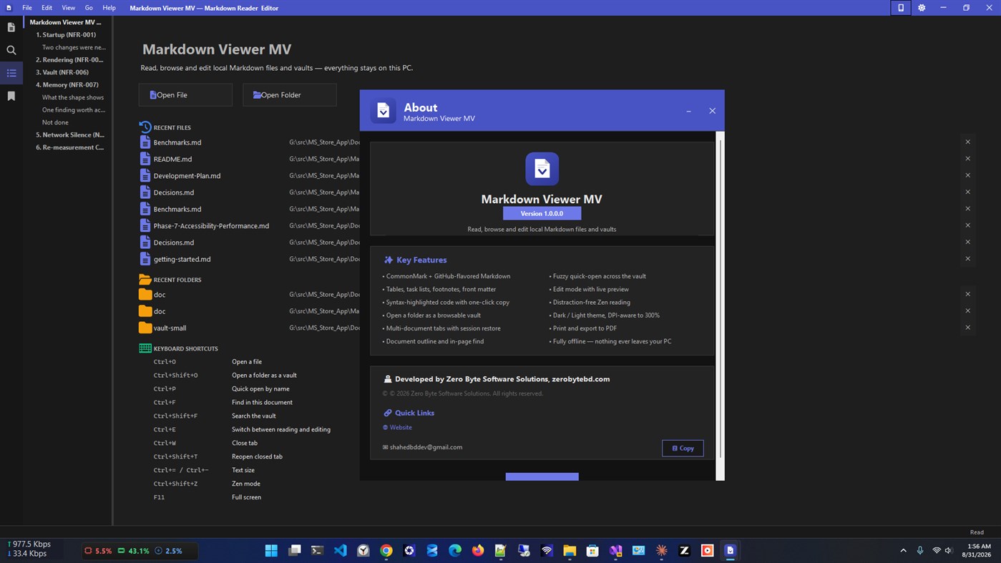Open the Windows Start menu
The image size is (1001, 563).
pyautogui.click(x=271, y=550)
